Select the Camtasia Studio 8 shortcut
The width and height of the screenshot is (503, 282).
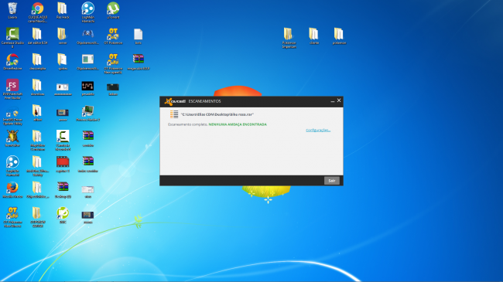[12, 38]
